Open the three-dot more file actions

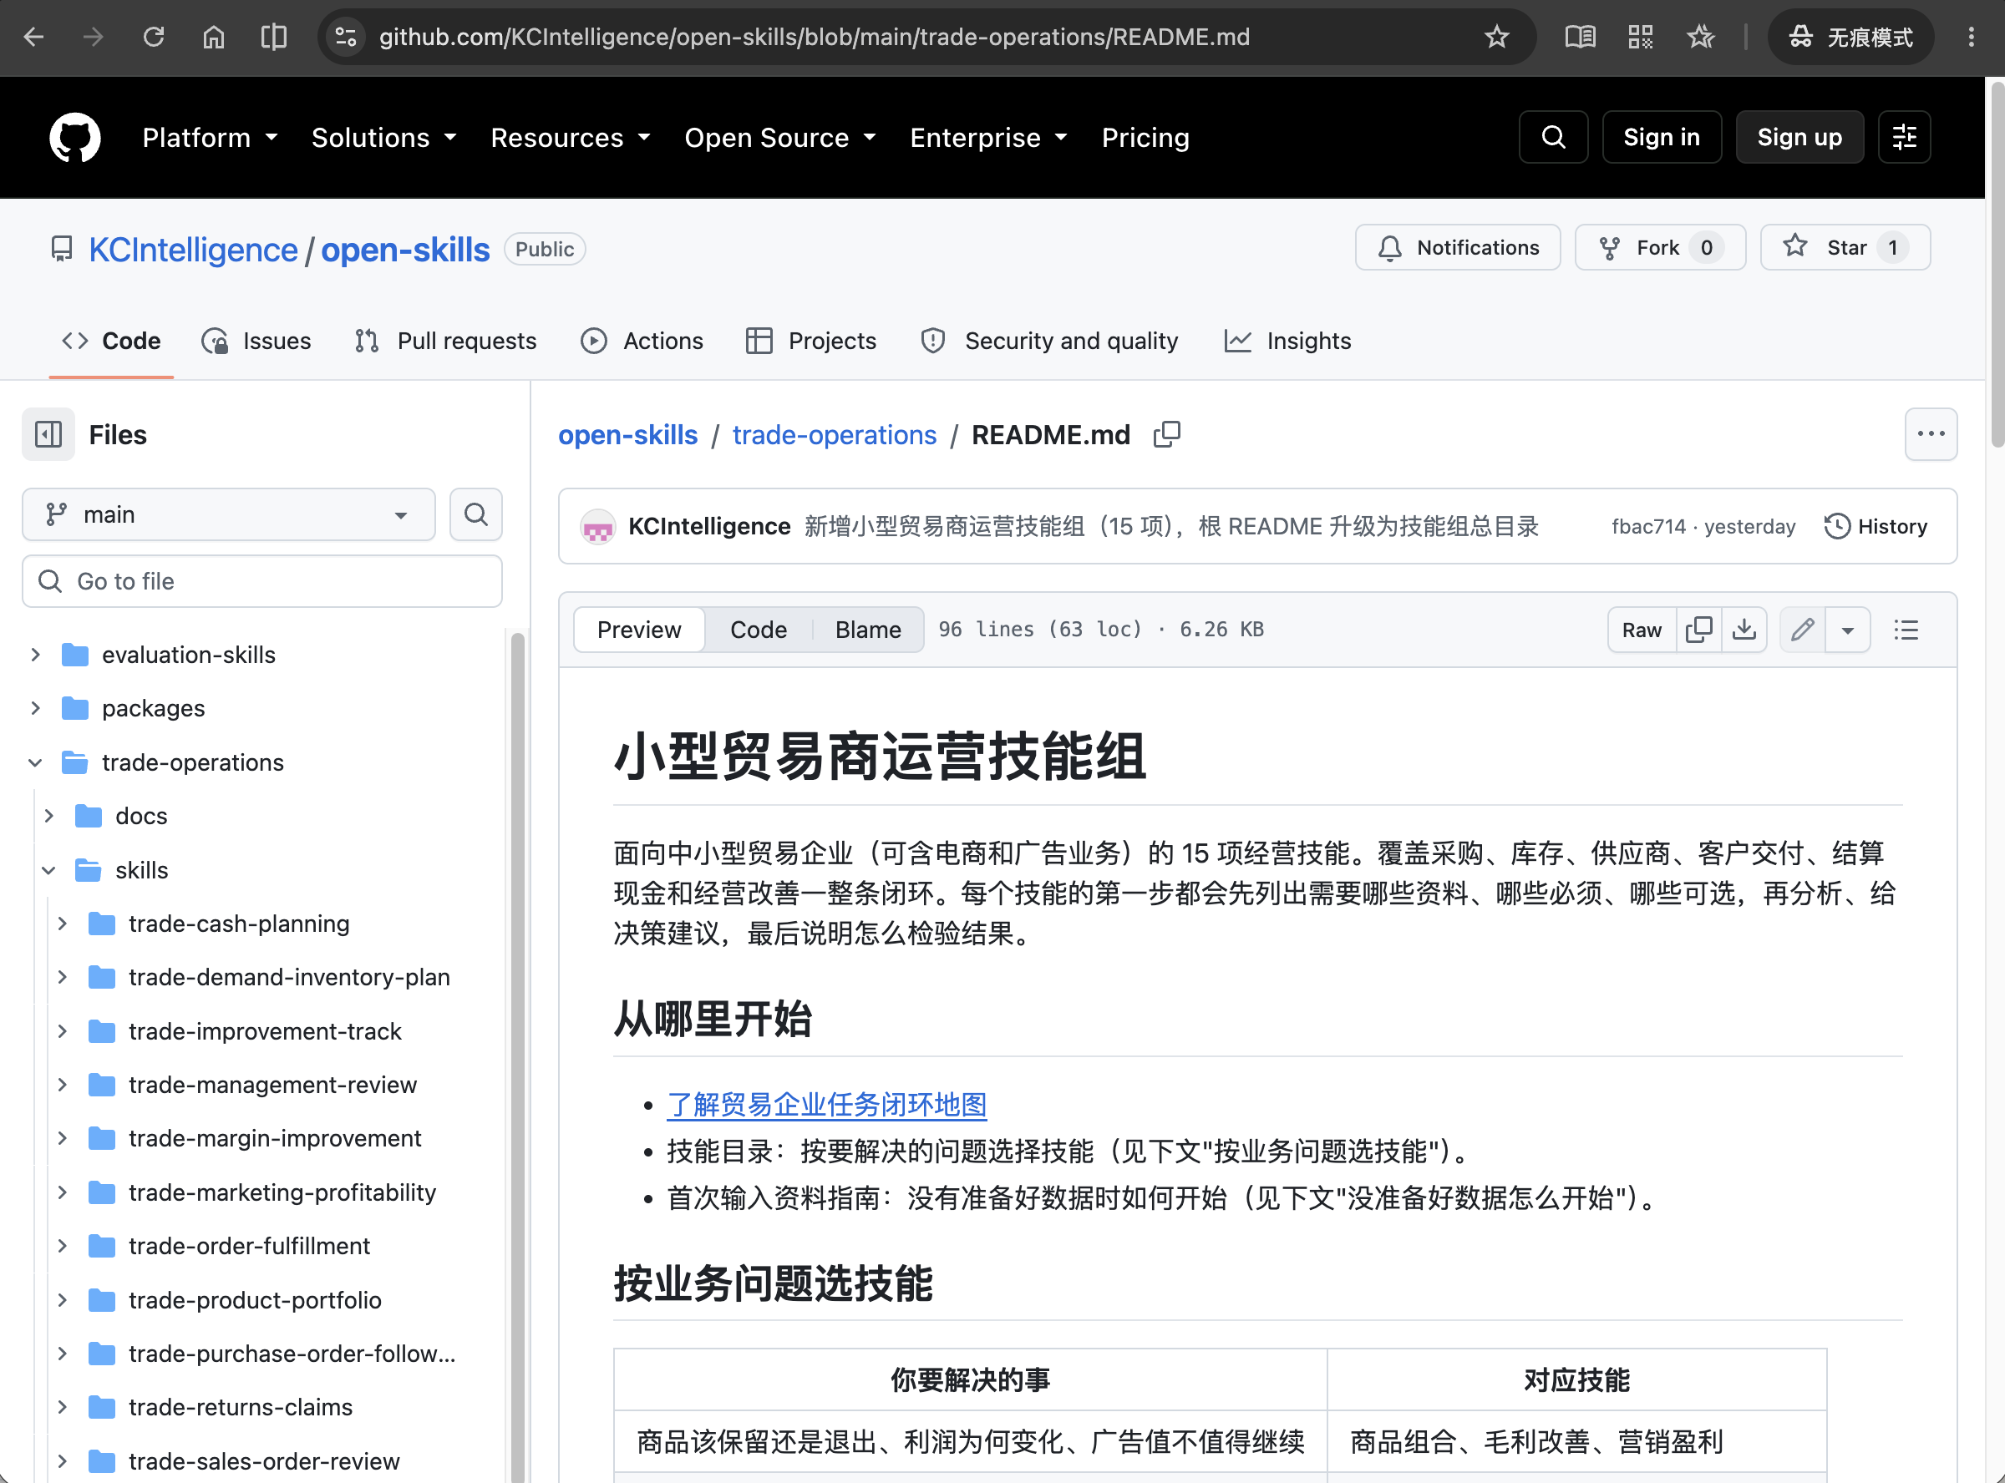1931,434
